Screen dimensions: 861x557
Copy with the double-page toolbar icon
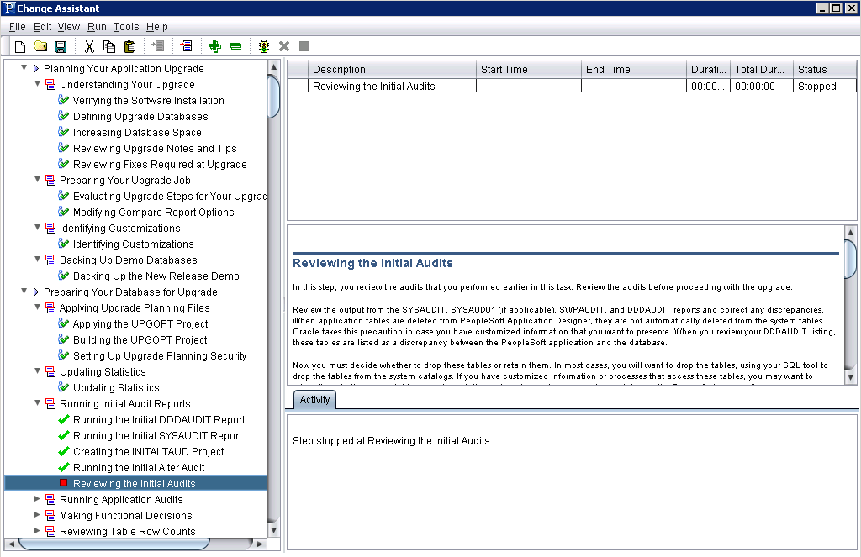pyautogui.click(x=109, y=47)
